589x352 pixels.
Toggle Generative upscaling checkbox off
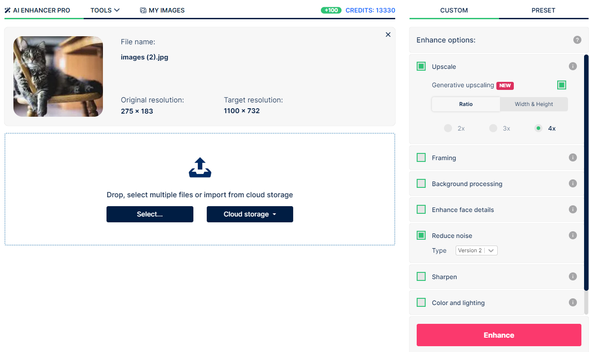click(x=562, y=85)
